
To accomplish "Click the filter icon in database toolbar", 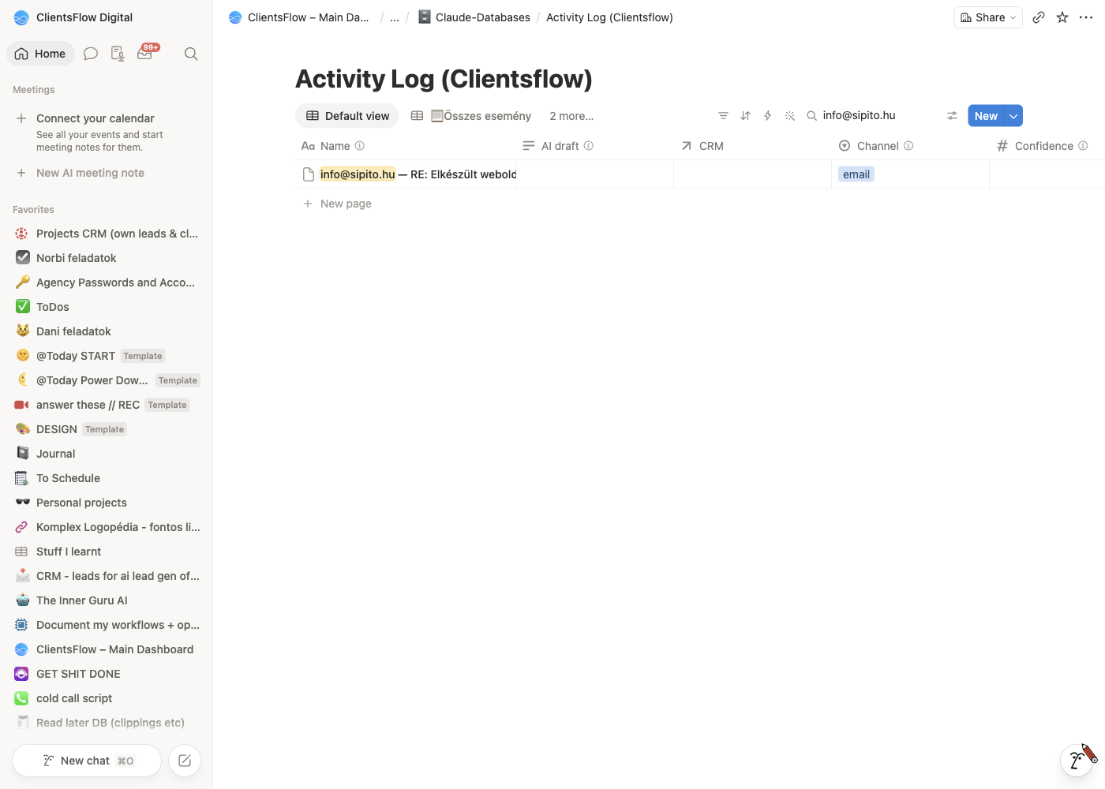I will coord(723,116).
